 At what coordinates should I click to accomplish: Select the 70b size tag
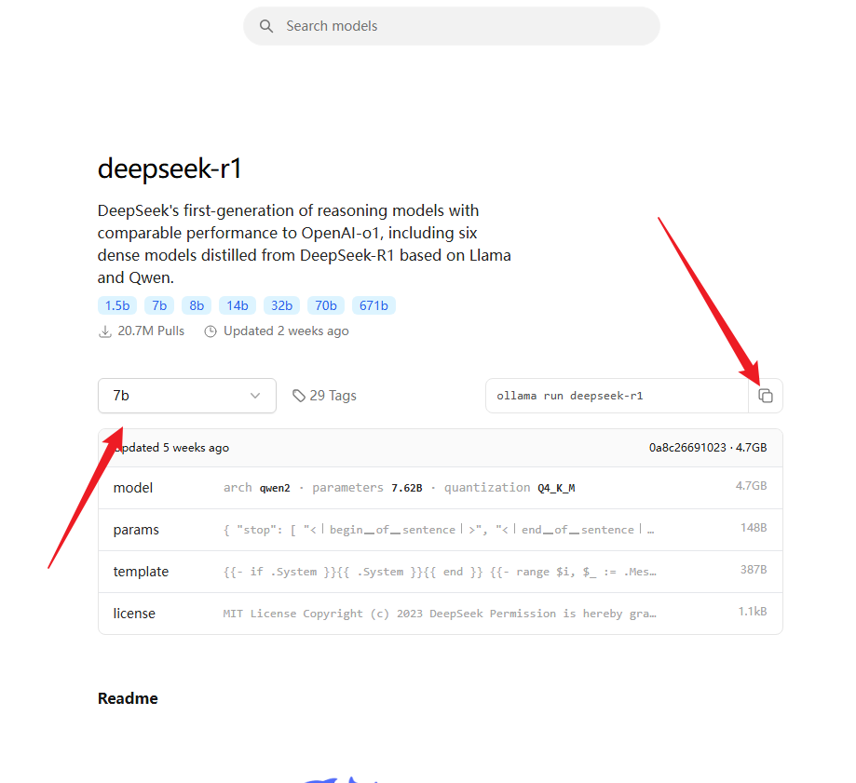326,305
